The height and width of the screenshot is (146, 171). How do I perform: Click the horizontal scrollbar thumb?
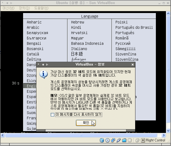pyautogui.click(x=81, y=135)
